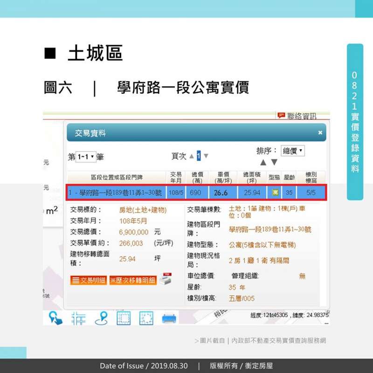The height and width of the screenshot is (373, 373).
Task: Click the 總面積(坪) column header
Action: (252, 177)
